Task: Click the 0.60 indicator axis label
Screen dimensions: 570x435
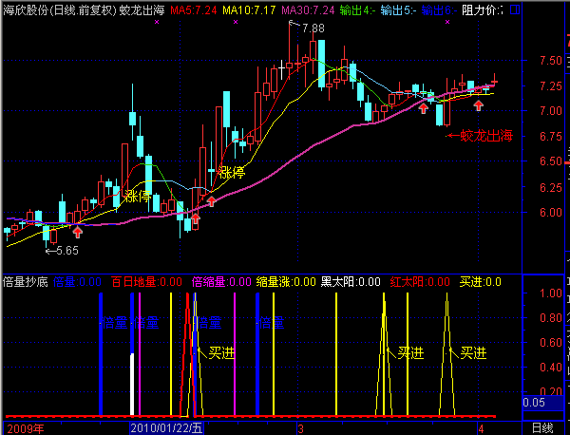Action: [551, 342]
